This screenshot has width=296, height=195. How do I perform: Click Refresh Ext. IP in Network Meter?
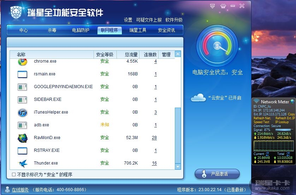click(285, 118)
